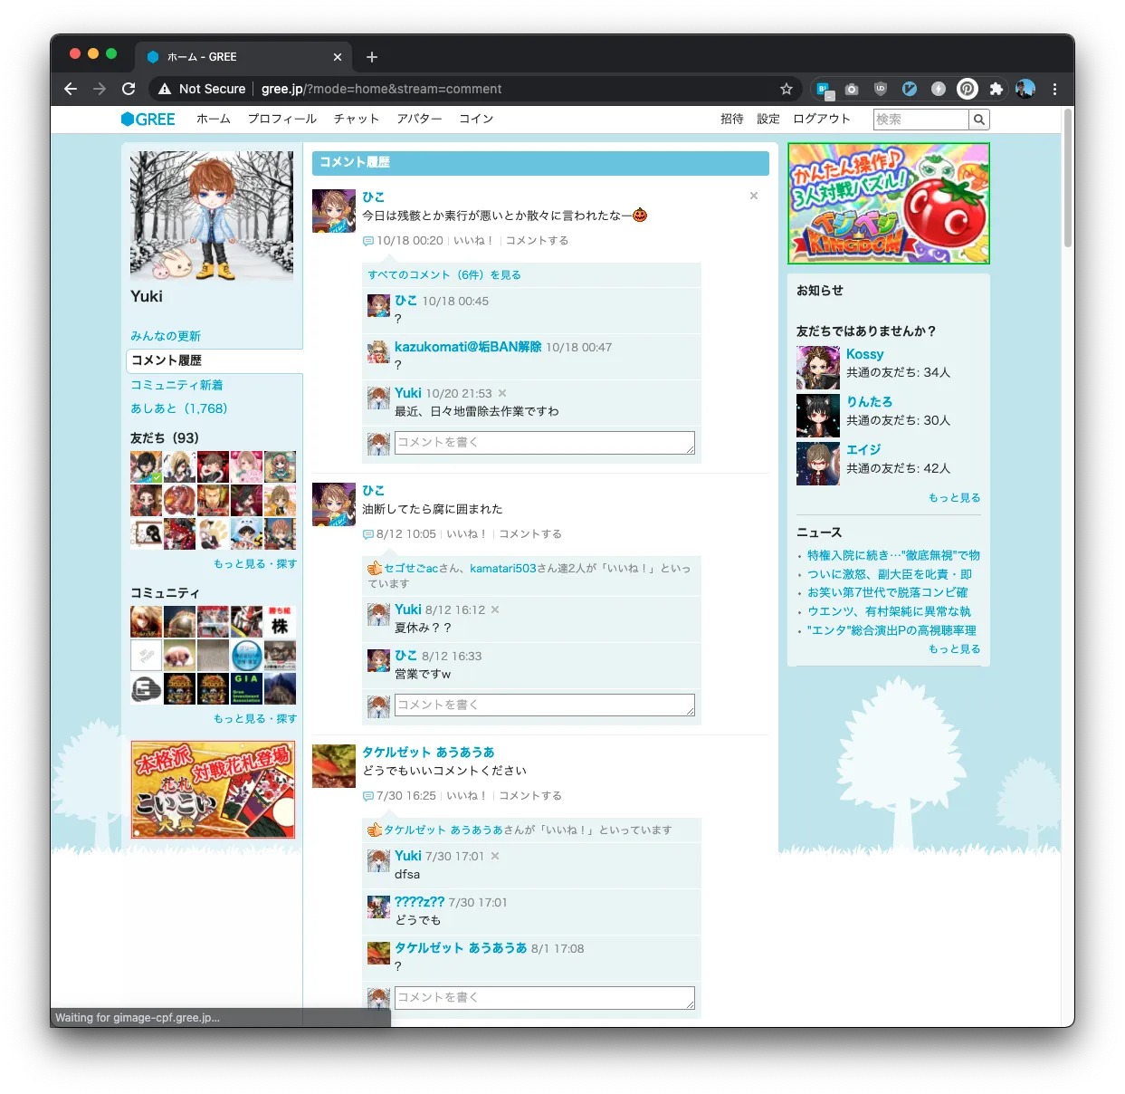Click the ログアウト link
This screenshot has height=1094, width=1125.
821,120
